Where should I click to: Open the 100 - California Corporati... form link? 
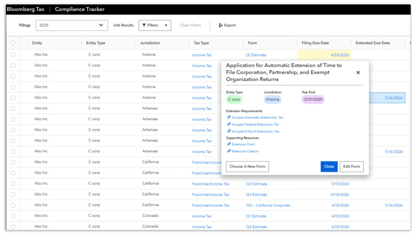[270, 206]
